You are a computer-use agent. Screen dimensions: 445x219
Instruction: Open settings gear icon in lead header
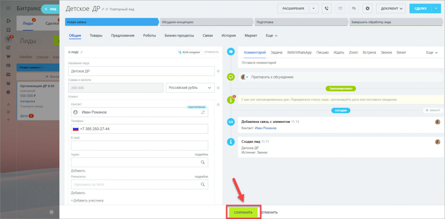[x=367, y=8]
